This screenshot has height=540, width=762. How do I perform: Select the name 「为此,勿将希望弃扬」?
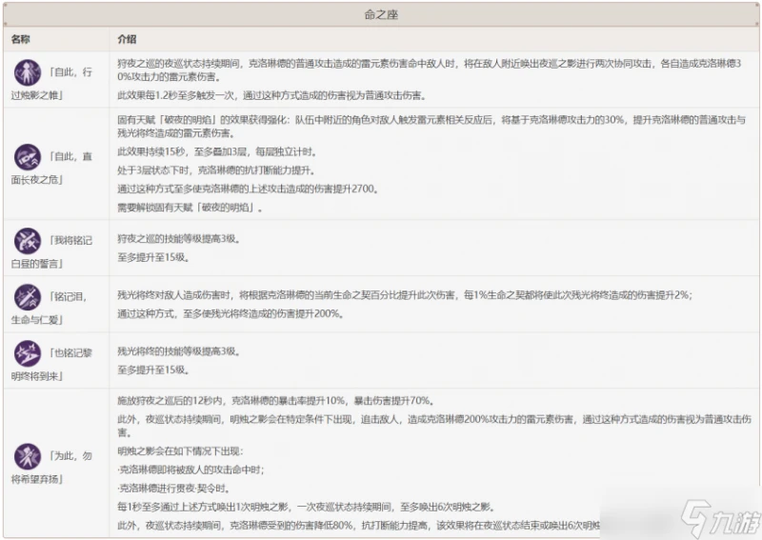pos(51,467)
